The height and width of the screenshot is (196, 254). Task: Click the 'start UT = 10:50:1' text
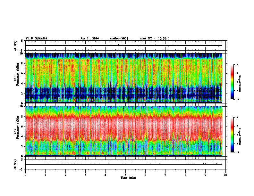tap(155, 38)
